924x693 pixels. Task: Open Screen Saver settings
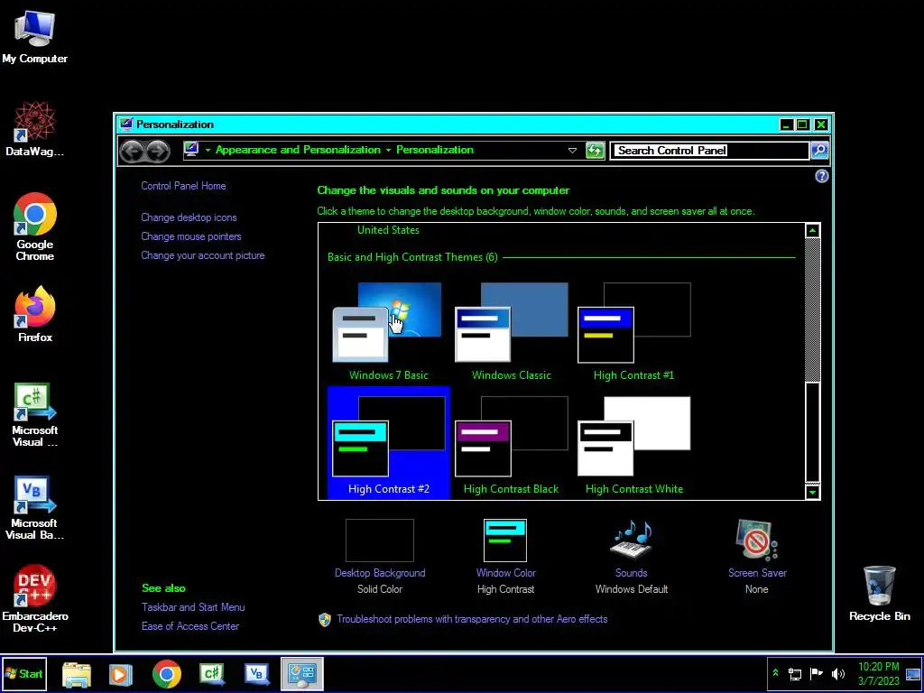[757, 556]
